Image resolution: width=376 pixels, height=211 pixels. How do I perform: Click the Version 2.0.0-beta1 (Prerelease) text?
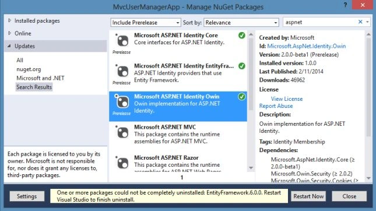pos(299,55)
